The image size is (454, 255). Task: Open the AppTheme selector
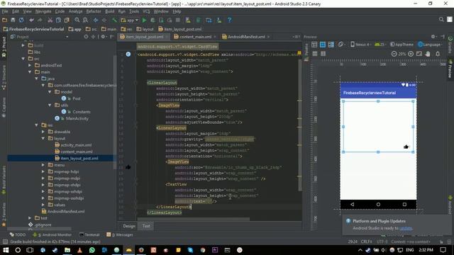click(x=402, y=45)
